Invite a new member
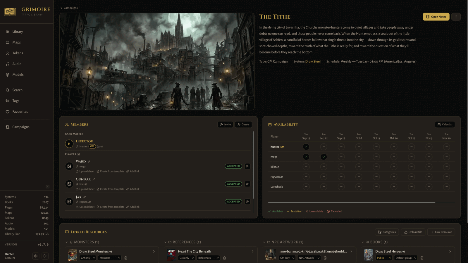Screen dimensions: 468x263 tap(225, 124)
